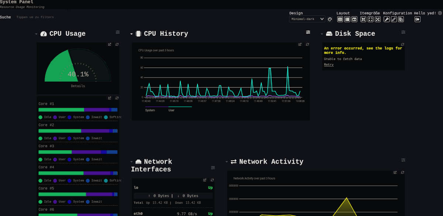
Task: Click the 9.77 GB/s eth0 speed value
Action: click(187, 214)
